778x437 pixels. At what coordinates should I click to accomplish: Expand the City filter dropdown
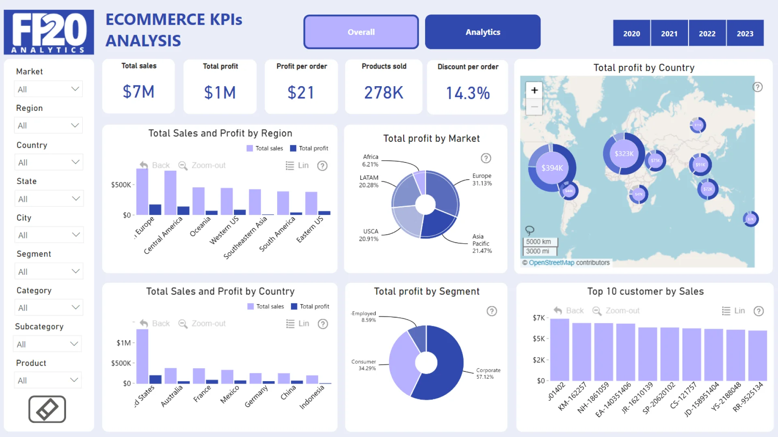[x=49, y=235]
